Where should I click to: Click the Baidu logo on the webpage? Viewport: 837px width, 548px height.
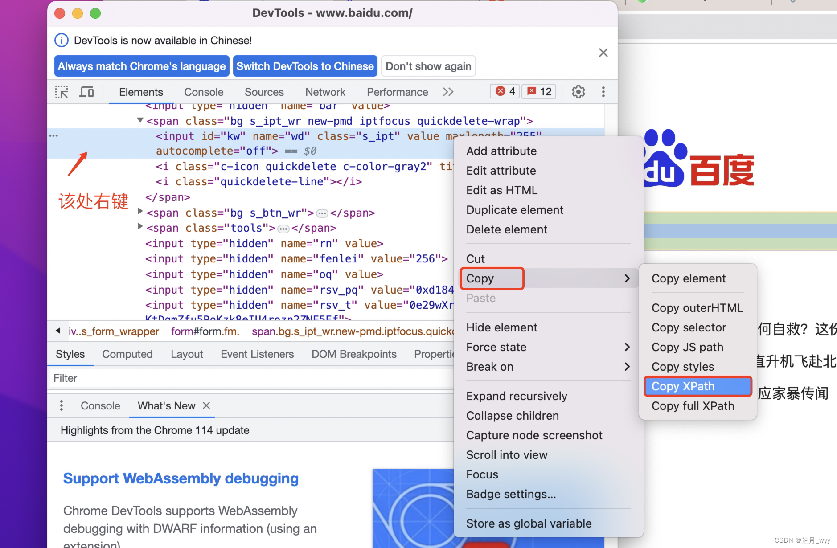tap(698, 159)
